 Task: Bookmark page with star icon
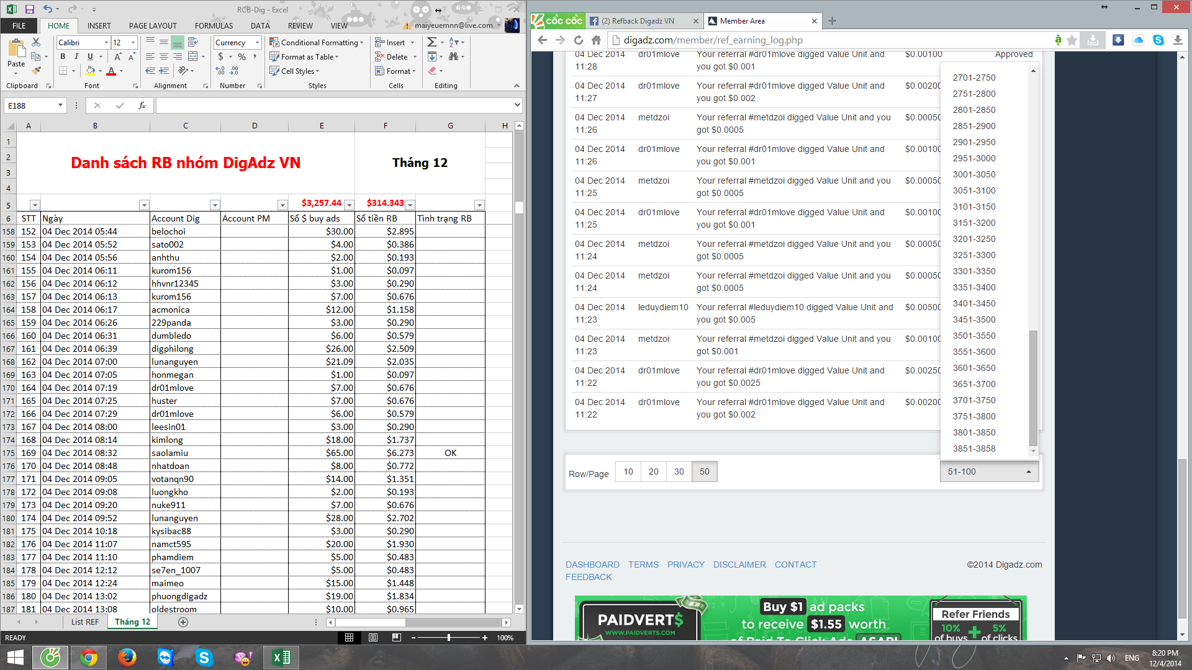coord(1072,40)
